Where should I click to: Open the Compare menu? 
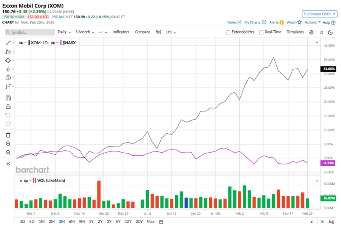pos(143,32)
